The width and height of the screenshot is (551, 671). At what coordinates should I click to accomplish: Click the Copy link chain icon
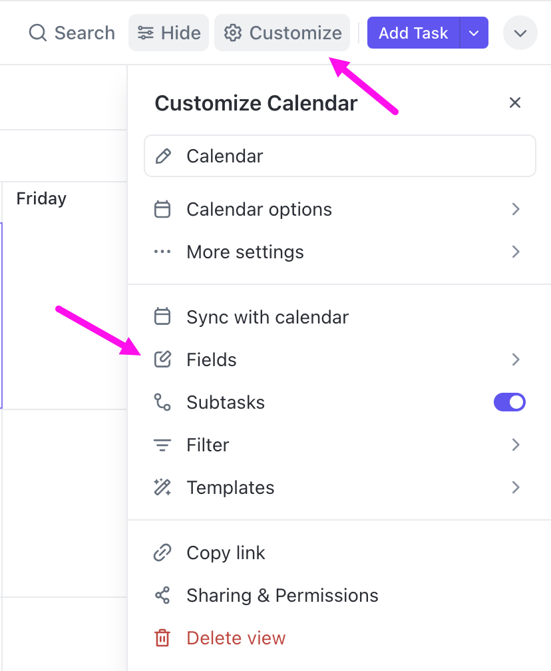[x=162, y=553]
